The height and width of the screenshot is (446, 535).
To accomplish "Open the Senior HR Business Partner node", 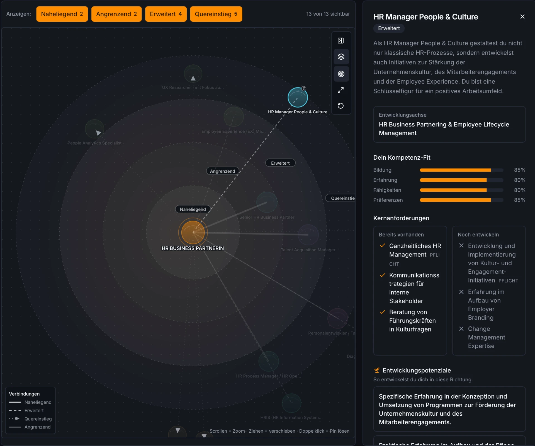I will tap(267, 202).
